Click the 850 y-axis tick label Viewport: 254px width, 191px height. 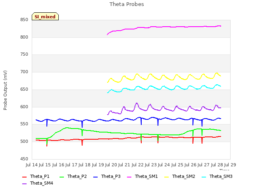(24, 20)
